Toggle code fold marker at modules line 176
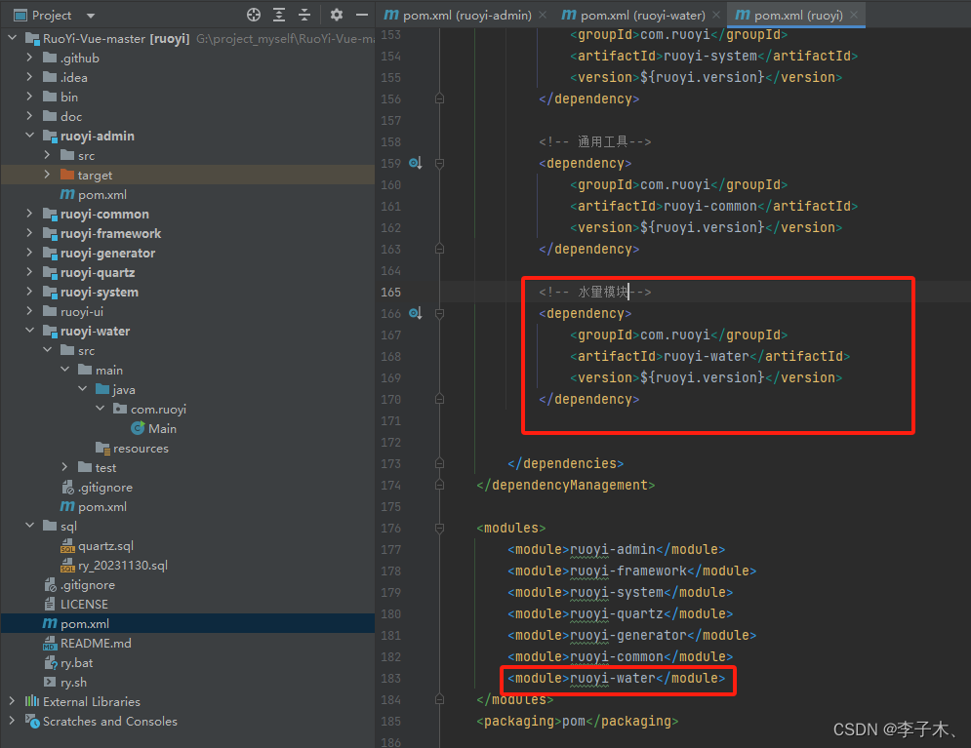This screenshot has height=748, width=971. [x=439, y=528]
